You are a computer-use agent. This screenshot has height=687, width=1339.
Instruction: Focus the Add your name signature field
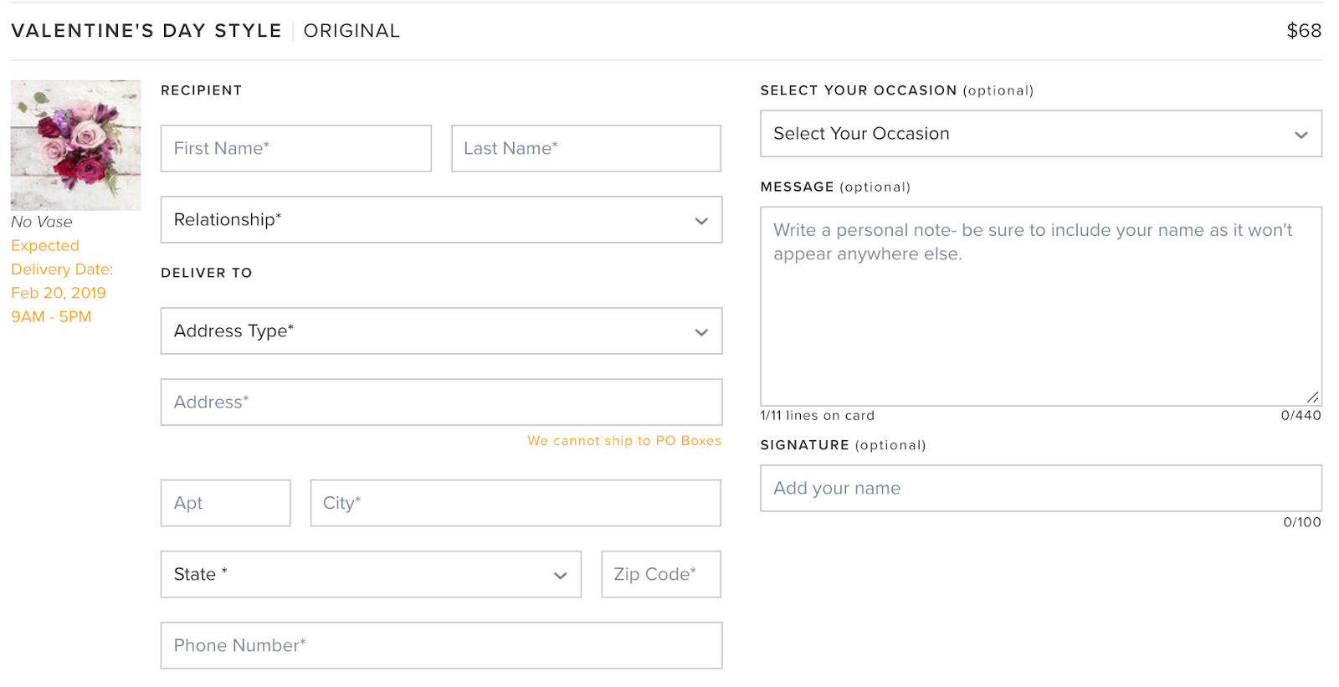1040,489
